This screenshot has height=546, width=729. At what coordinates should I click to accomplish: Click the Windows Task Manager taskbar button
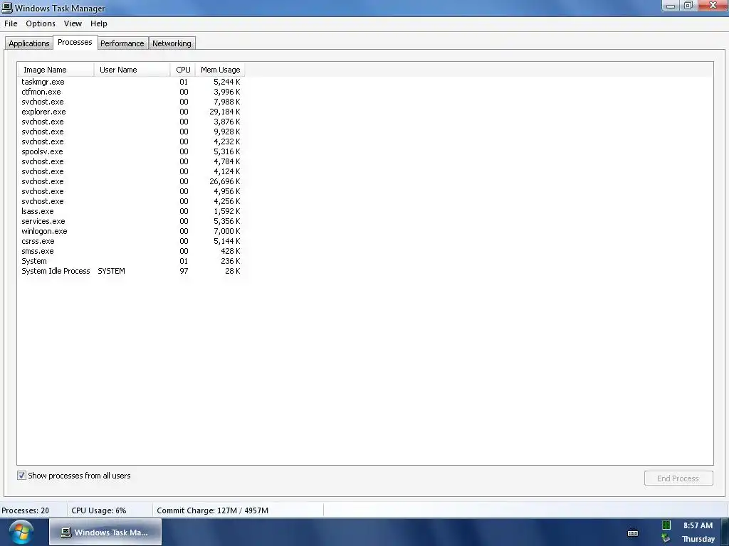click(105, 532)
